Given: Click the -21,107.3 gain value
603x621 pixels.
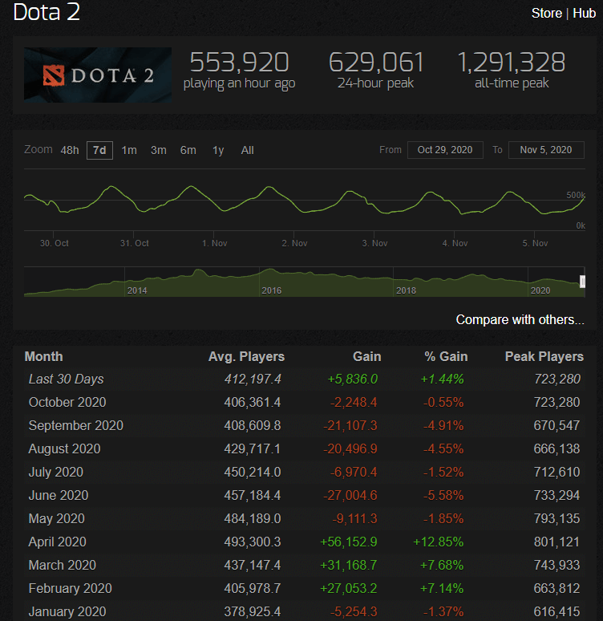Looking at the screenshot, I should click(x=350, y=426).
